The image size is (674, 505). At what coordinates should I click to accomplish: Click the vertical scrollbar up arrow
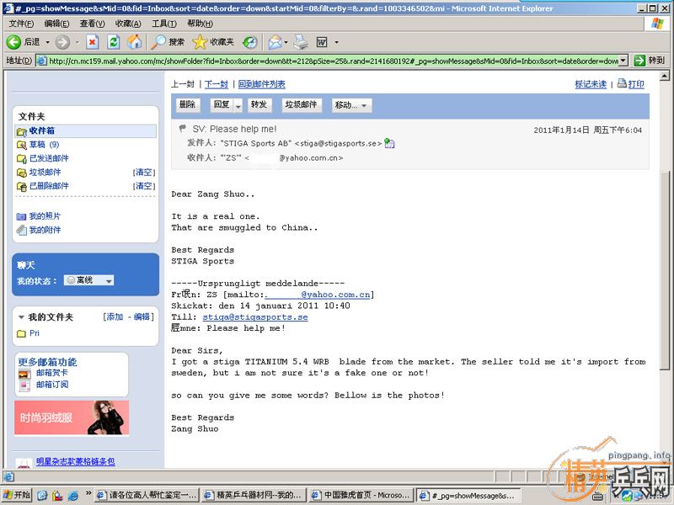[665, 76]
